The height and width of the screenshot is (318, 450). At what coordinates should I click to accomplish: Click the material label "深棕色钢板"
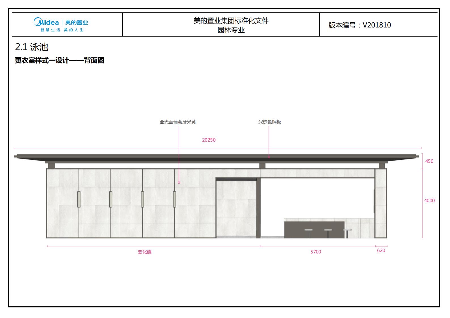(270, 122)
